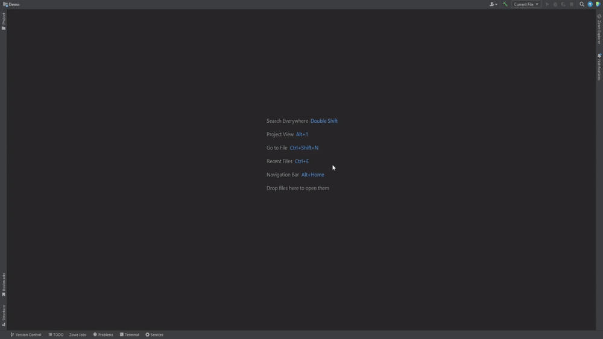Click the green Build project hammer icon
Image resolution: width=603 pixels, height=339 pixels.
pos(505,4)
